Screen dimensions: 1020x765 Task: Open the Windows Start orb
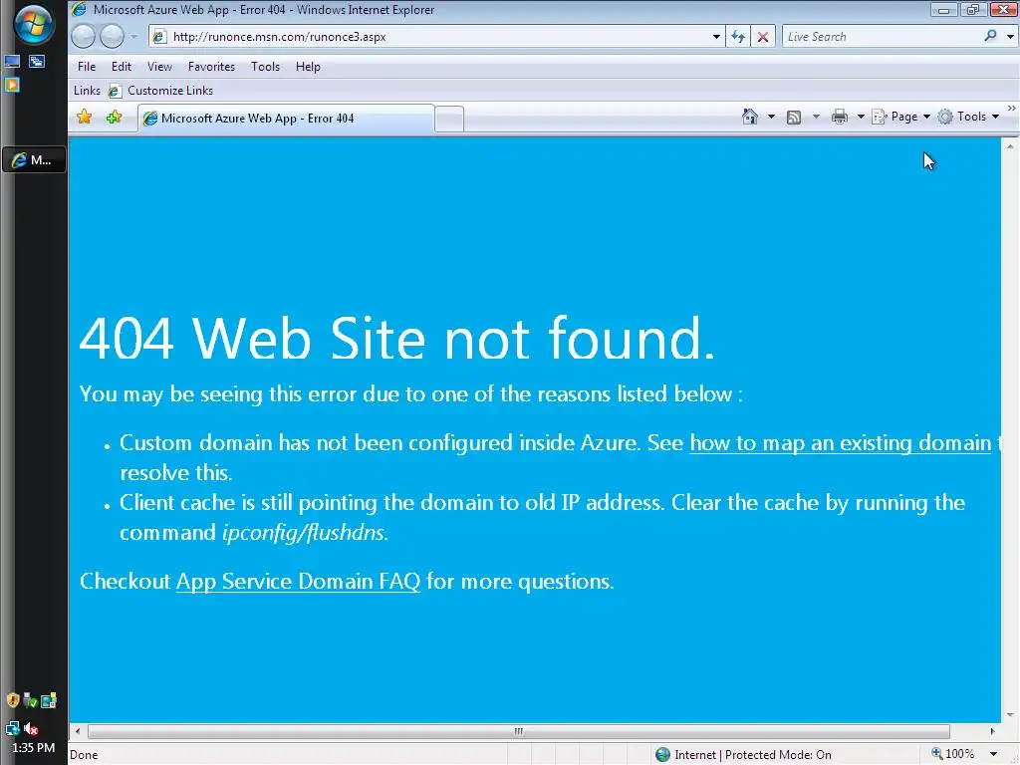pyautogui.click(x=33, y=25)
